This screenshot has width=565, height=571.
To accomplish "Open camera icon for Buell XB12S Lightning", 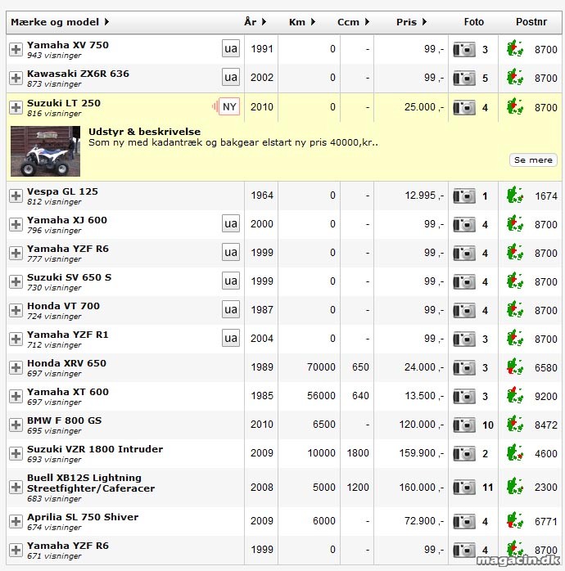I will (x=464, y=488).
